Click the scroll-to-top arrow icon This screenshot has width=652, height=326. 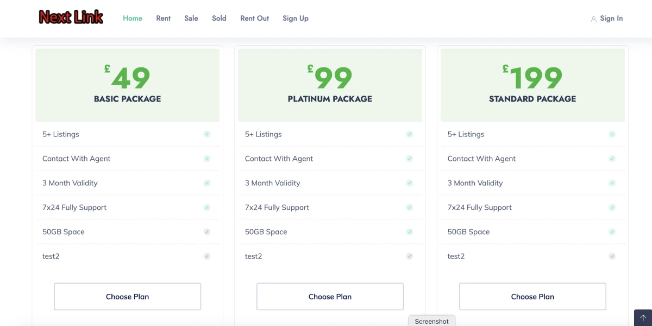tap(643, 318)
